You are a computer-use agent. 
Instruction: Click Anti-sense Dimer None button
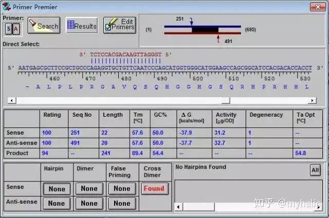coord(89,203)
